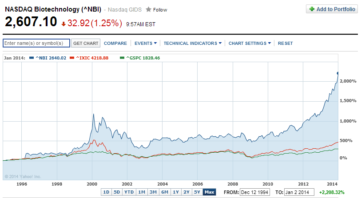This screenshot has height=198, width=361.
Task: Click the 2014 year label on the x-axis
Action: point(332,184)
